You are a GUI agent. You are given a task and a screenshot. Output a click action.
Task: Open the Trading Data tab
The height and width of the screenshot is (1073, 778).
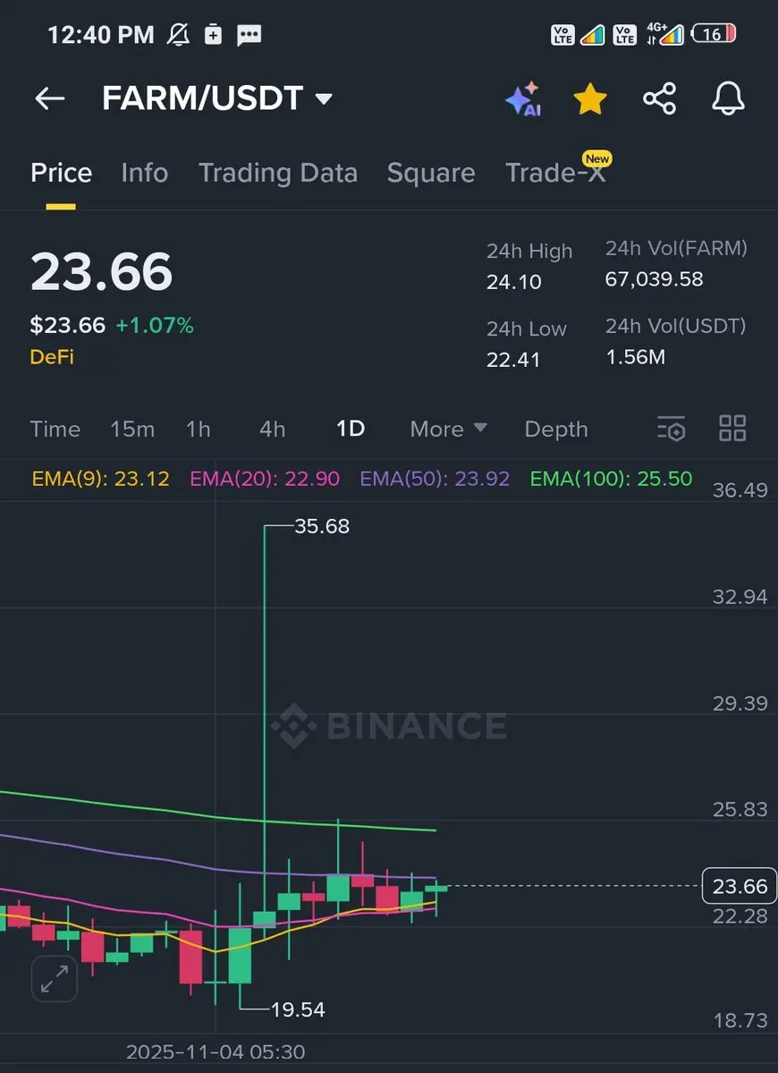(277, 173)
